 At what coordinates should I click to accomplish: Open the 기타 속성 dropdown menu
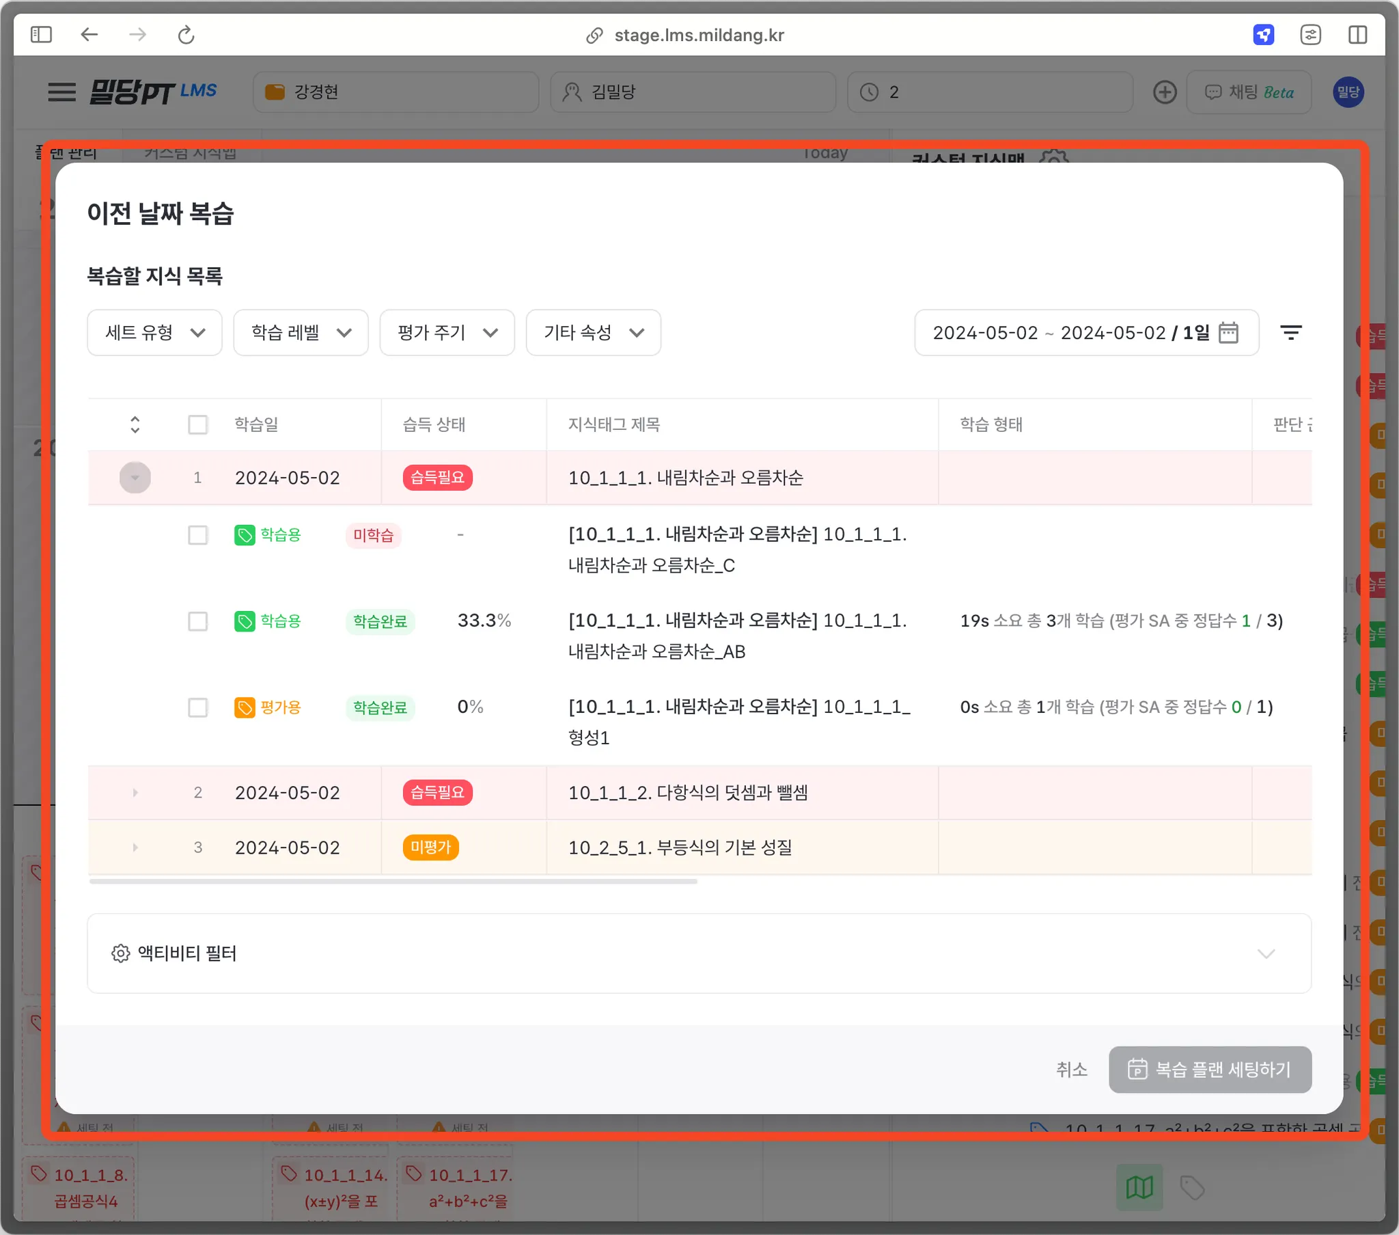tap(593, 333)
